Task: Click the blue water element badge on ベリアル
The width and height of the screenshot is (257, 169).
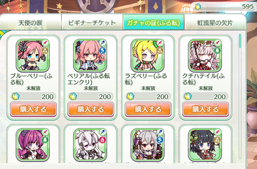Action: click(x=102, y=51)
